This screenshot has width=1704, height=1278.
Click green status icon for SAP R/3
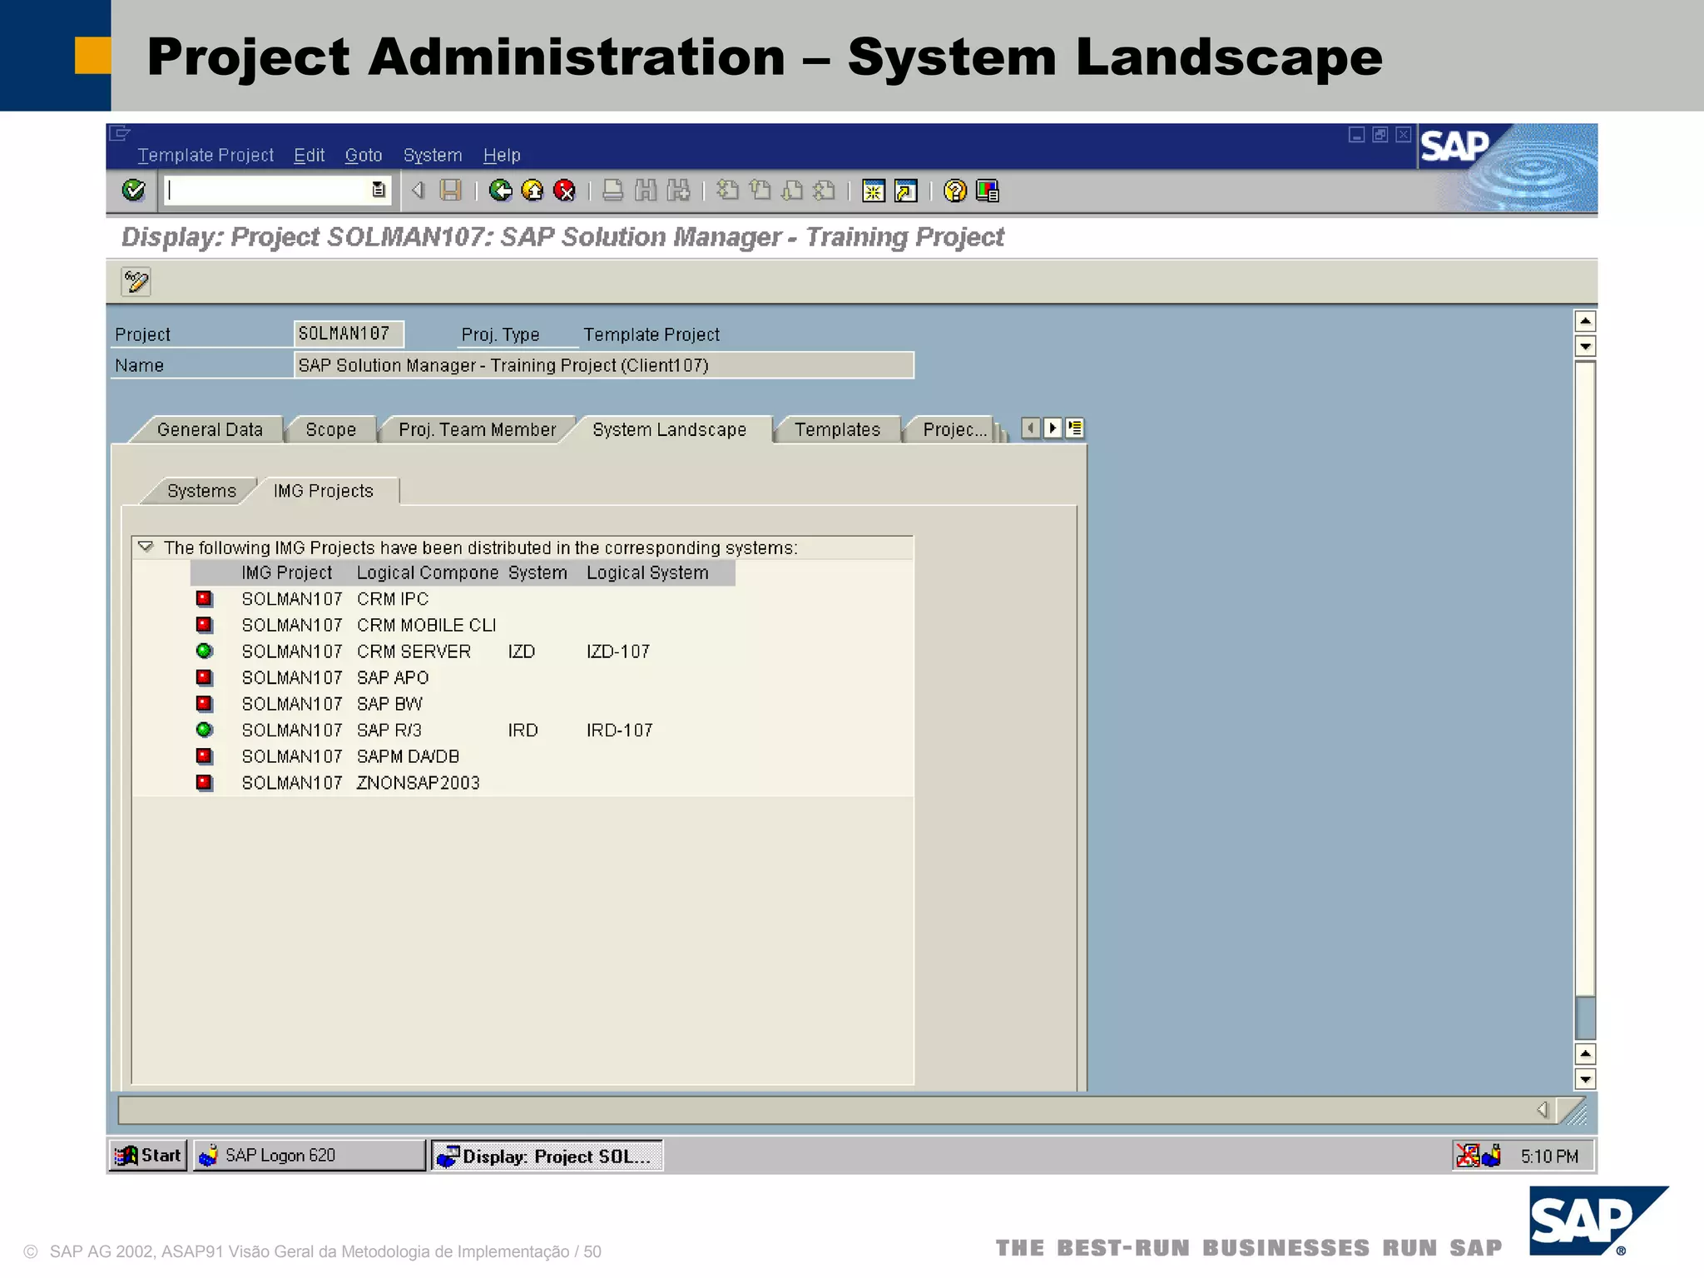(204, 730)
